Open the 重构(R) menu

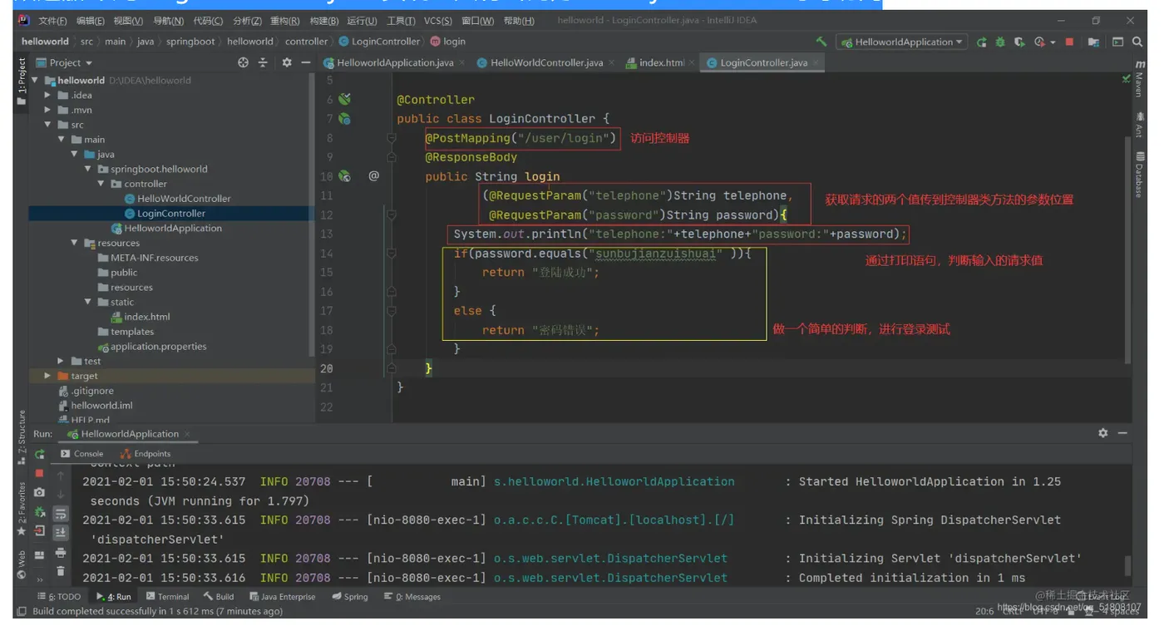point(285,20)
